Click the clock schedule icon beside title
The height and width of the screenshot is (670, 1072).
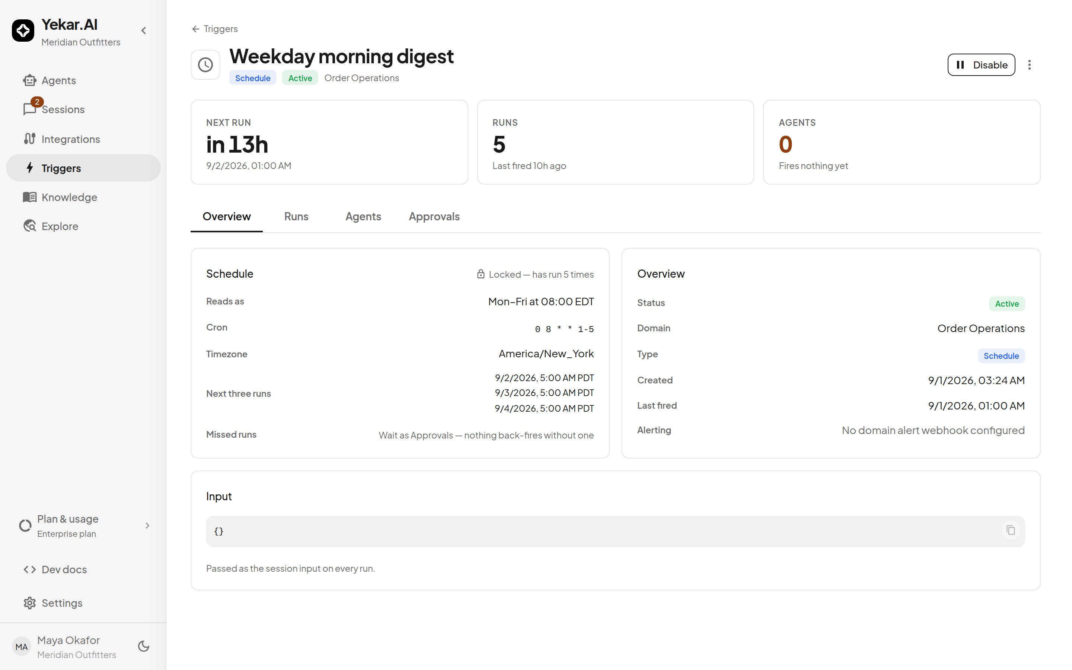pos(205,65)
